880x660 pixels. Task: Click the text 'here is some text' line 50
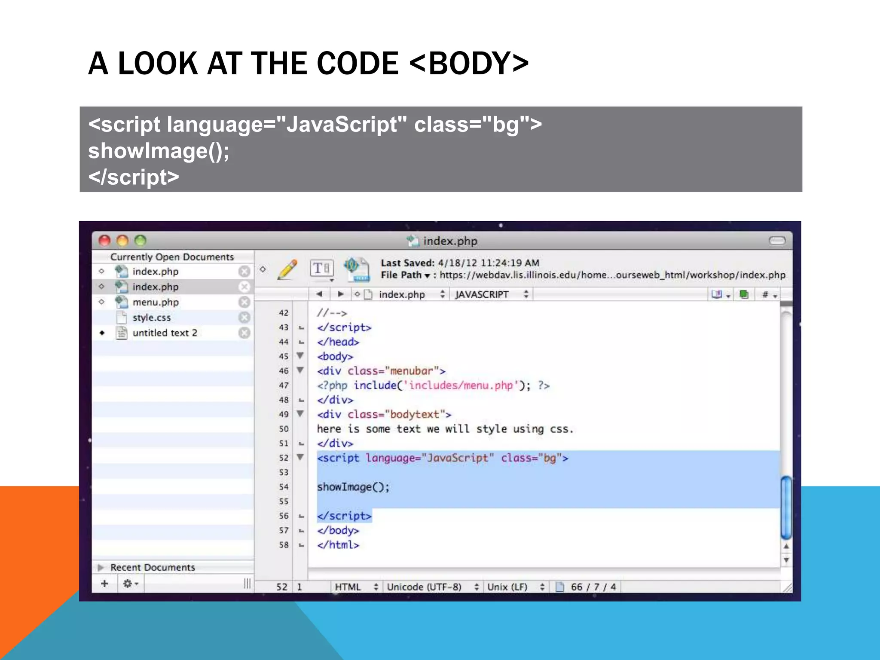coord(445,429)
